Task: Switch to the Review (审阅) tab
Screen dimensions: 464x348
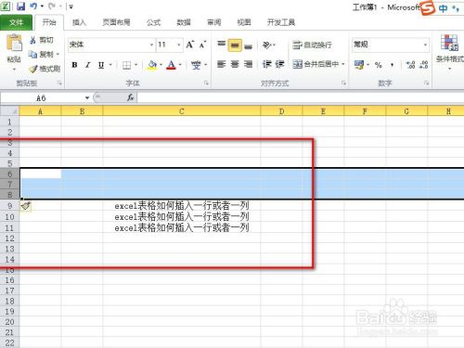Action: (213, 22)
